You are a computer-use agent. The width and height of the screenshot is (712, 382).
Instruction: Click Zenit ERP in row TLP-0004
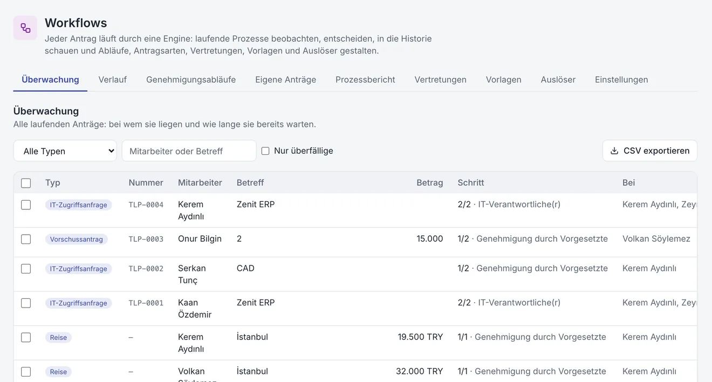coord(256,204)
